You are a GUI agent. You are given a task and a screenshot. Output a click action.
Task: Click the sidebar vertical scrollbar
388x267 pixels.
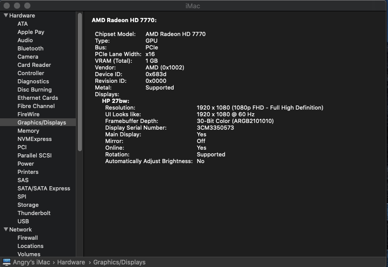tap(80, 82)
